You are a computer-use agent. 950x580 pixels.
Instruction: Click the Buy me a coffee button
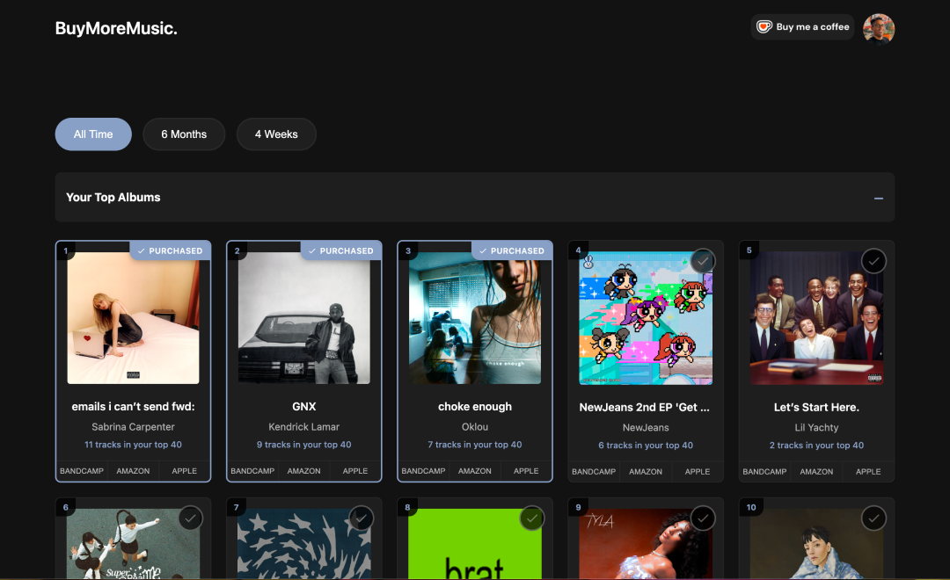[802, 27]
